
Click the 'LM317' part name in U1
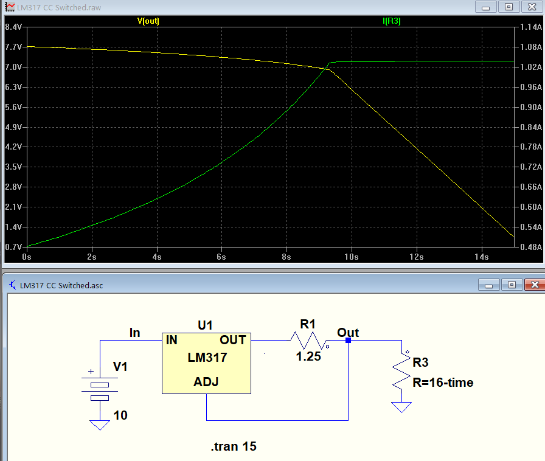point(207,358)
